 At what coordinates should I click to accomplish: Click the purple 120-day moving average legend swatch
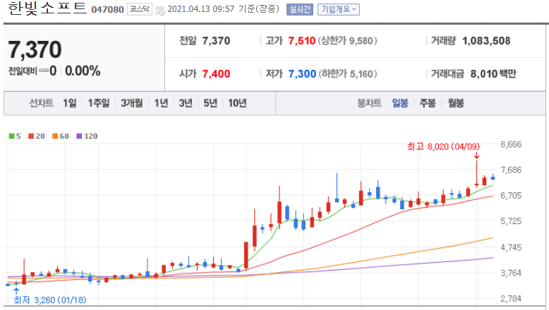coord(79,136)
